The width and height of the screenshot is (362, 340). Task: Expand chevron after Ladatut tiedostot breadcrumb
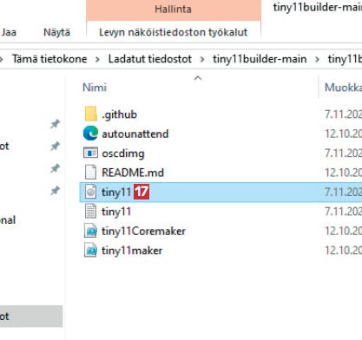click(202, 59)
